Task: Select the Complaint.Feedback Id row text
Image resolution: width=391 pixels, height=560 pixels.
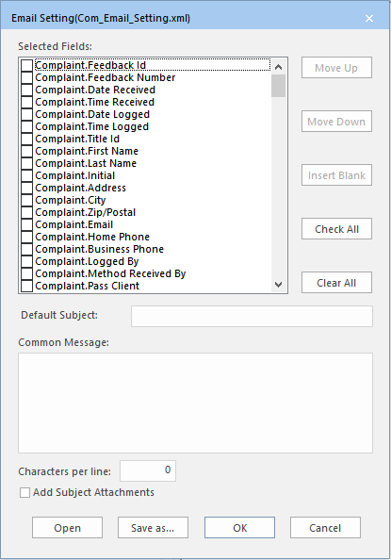Action: [90, 65]
